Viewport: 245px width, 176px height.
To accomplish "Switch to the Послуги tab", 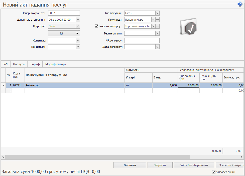I will click(19, 64).
